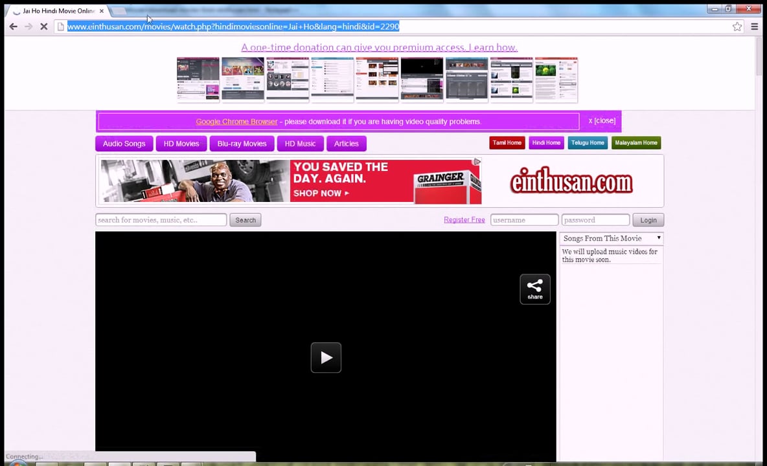This screenshot has height=466, width=767.
Task: Click the Grainger Shop Now ad banner
Action: [291, 181]
